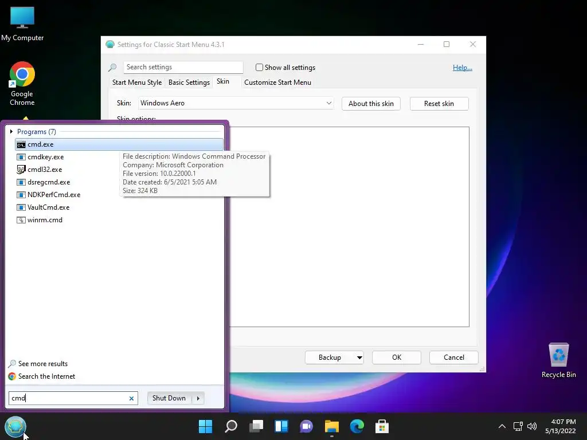
Task: Select cmd.exe in search results
Action: point(119,144)
